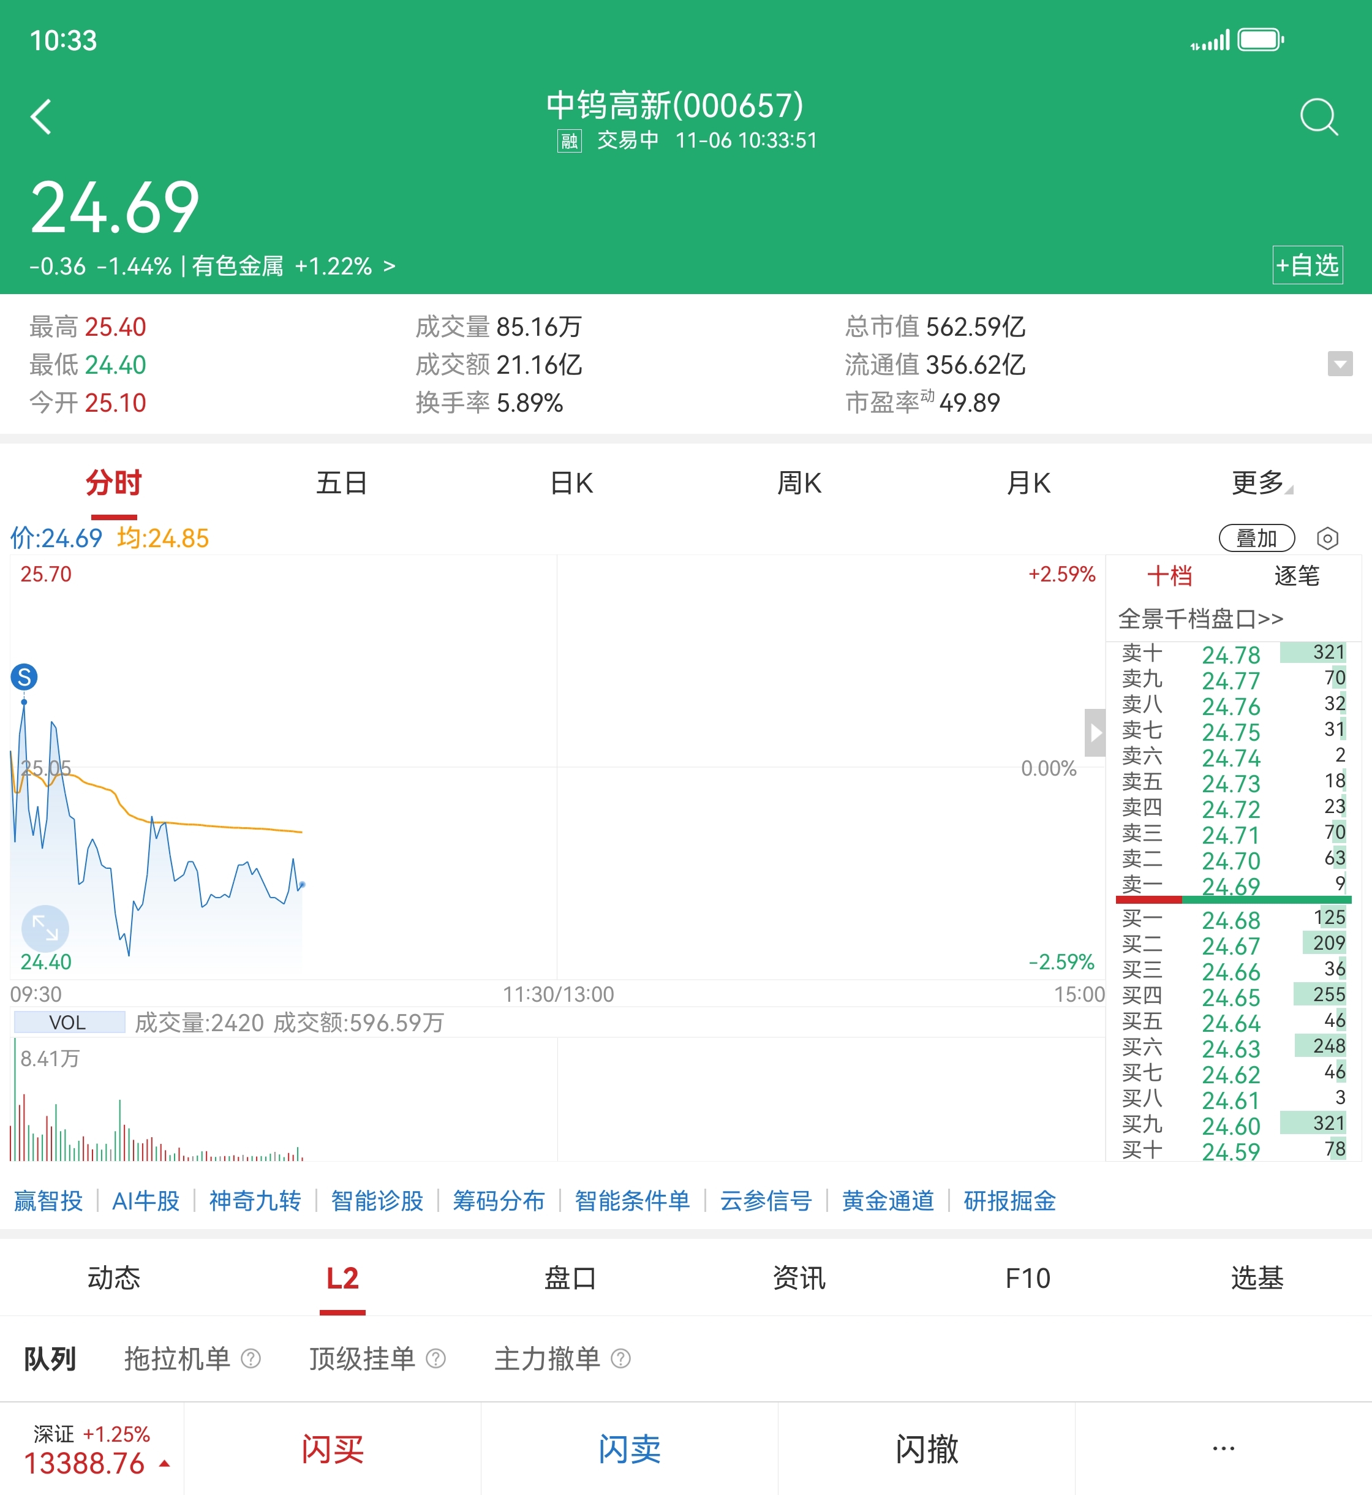
Task: Click the help icon beside 拖拉机单
Action: tap(251, 1358)
